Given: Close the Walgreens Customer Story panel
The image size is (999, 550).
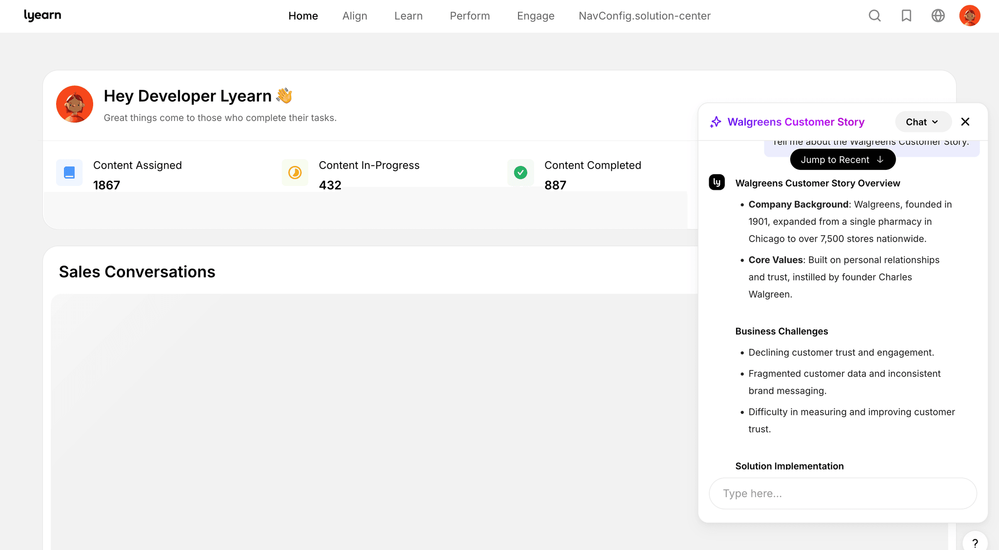Looking at the screenshot, I should [965, 122].
